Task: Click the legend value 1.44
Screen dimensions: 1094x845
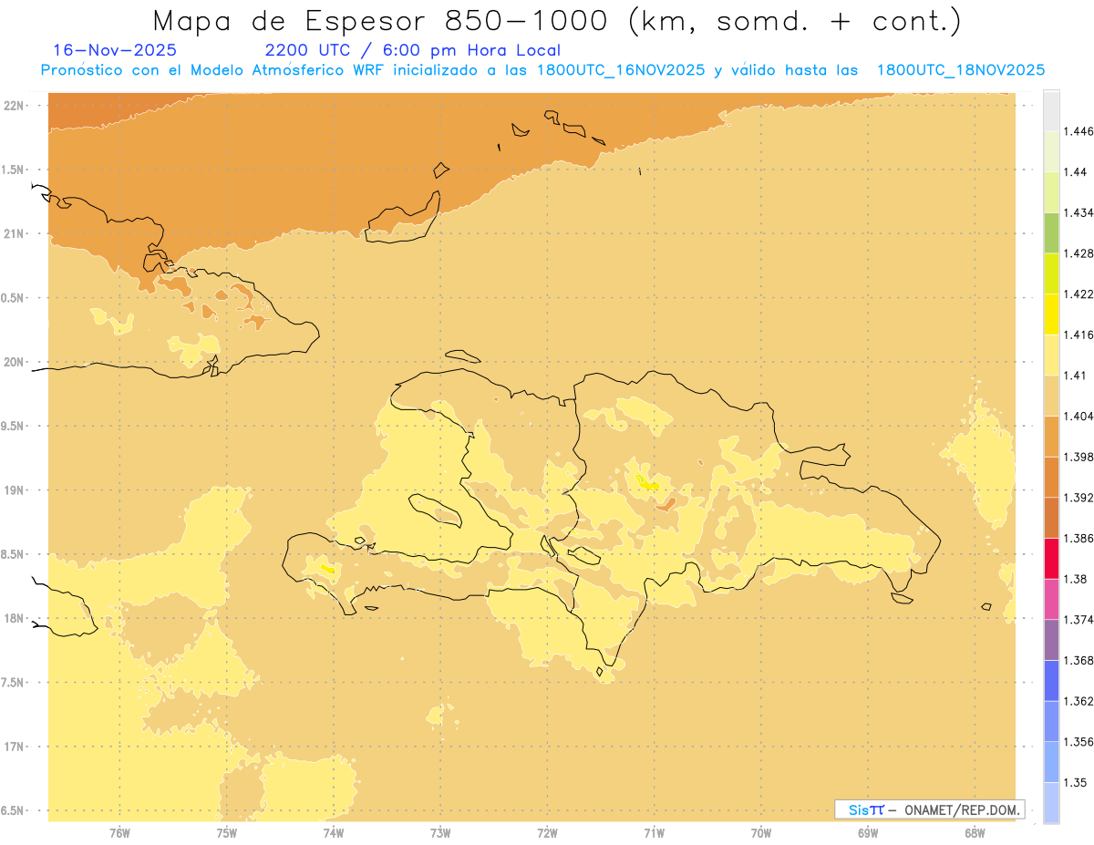Action: [x=1076, y=171]
